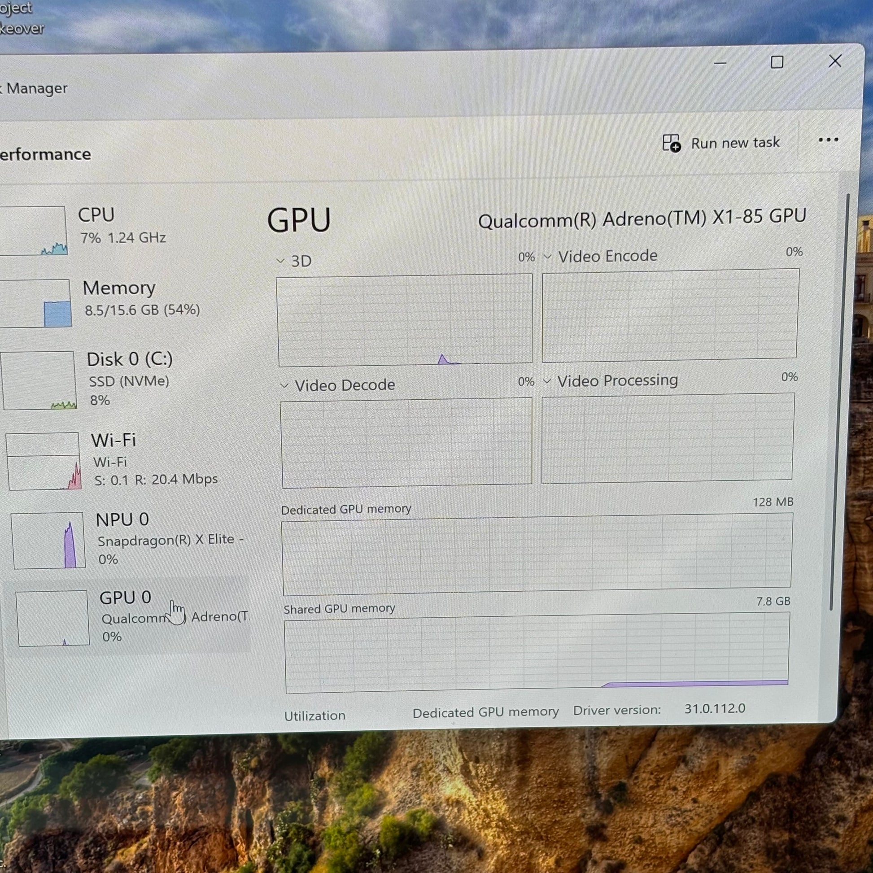Maximize the Task Manager window

[x=777, y=62]
